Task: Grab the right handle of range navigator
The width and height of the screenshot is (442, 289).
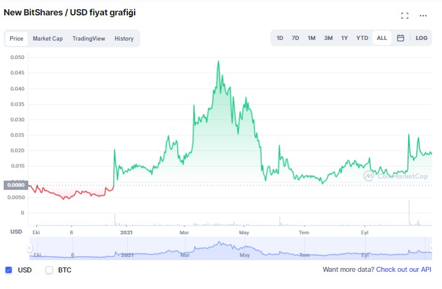Action: pyautogui.click(x=432, y=248)
